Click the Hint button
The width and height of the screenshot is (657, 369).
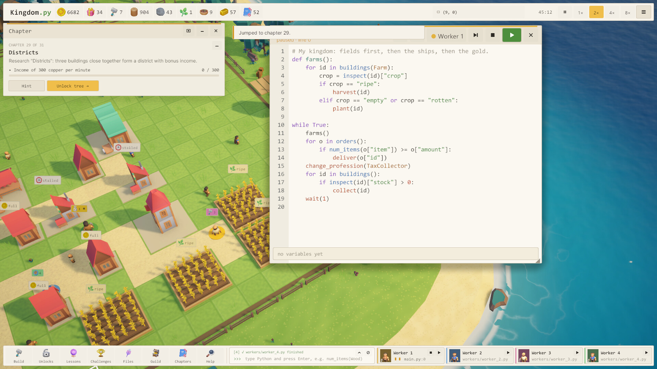point(27,86)
